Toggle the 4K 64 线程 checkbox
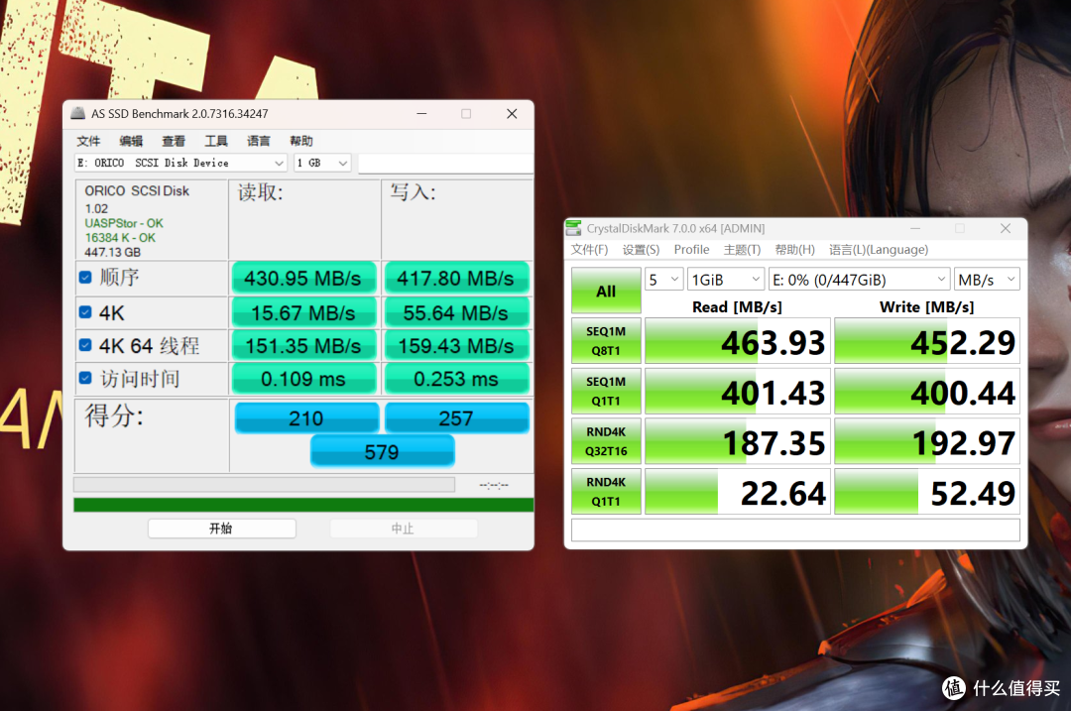This screenshot has width=1071, height=711. (x=85, y=345)
